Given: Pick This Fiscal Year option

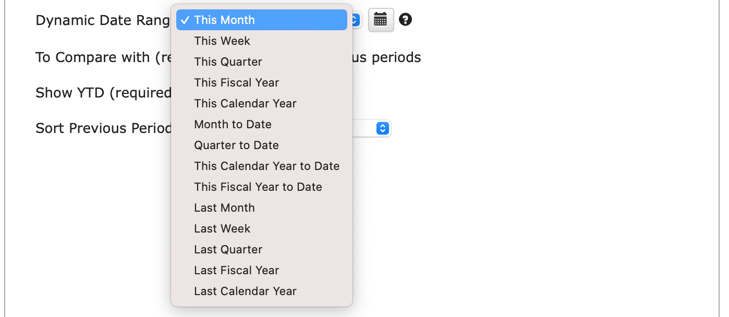Looking at the screenshot, I should pos(262,82).
